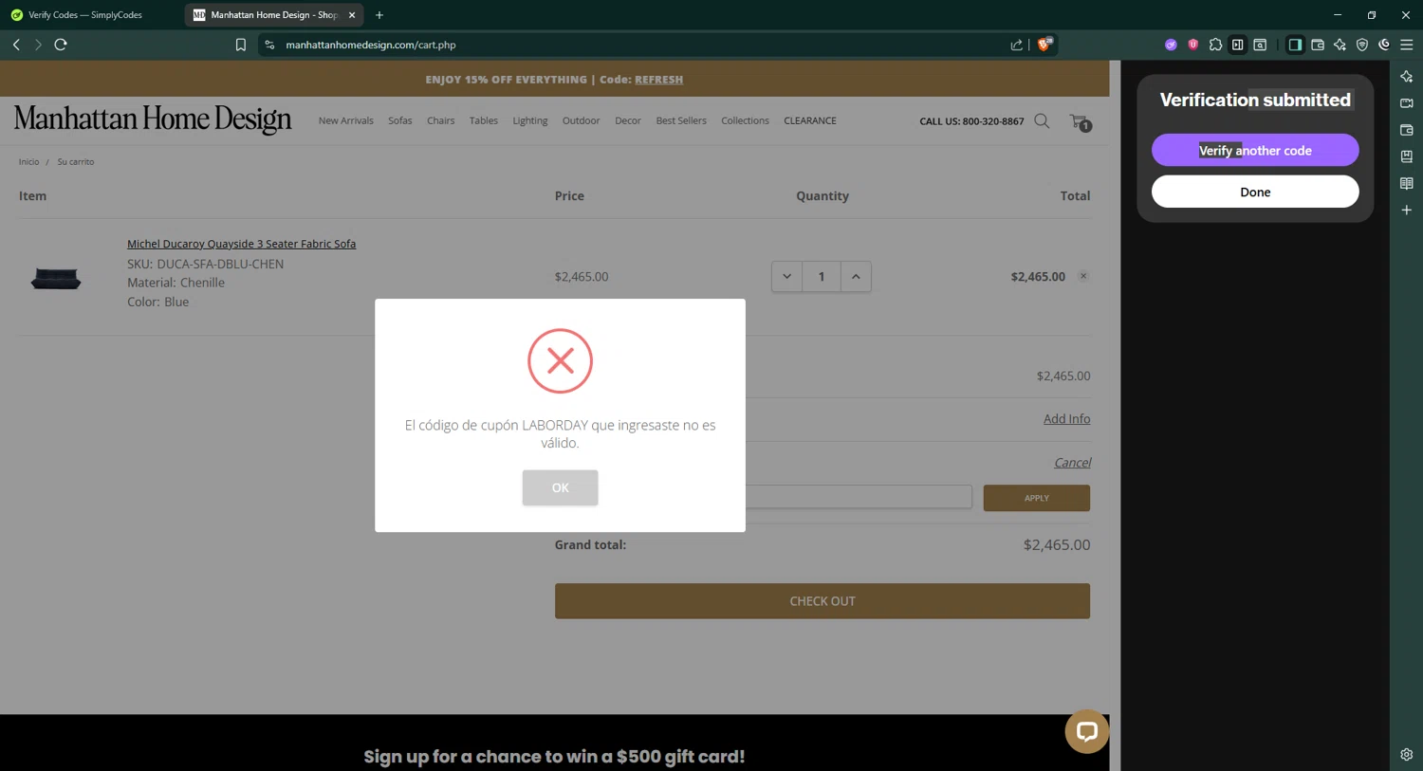Open the Extensions puzzle-piece menu

point(1215,45)
